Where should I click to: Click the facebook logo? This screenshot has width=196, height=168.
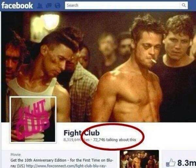(17, 6)
